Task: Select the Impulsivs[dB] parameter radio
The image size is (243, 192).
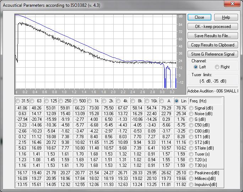Action: point(191,185)
